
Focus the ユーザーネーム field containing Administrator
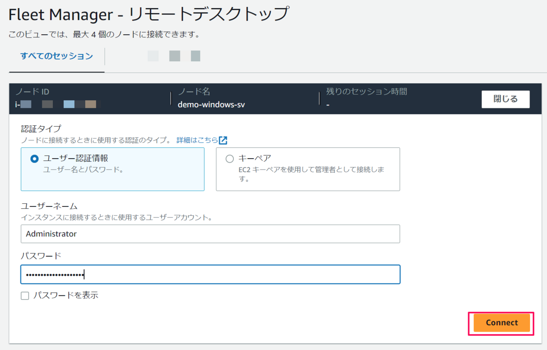(x=210, y=234)
